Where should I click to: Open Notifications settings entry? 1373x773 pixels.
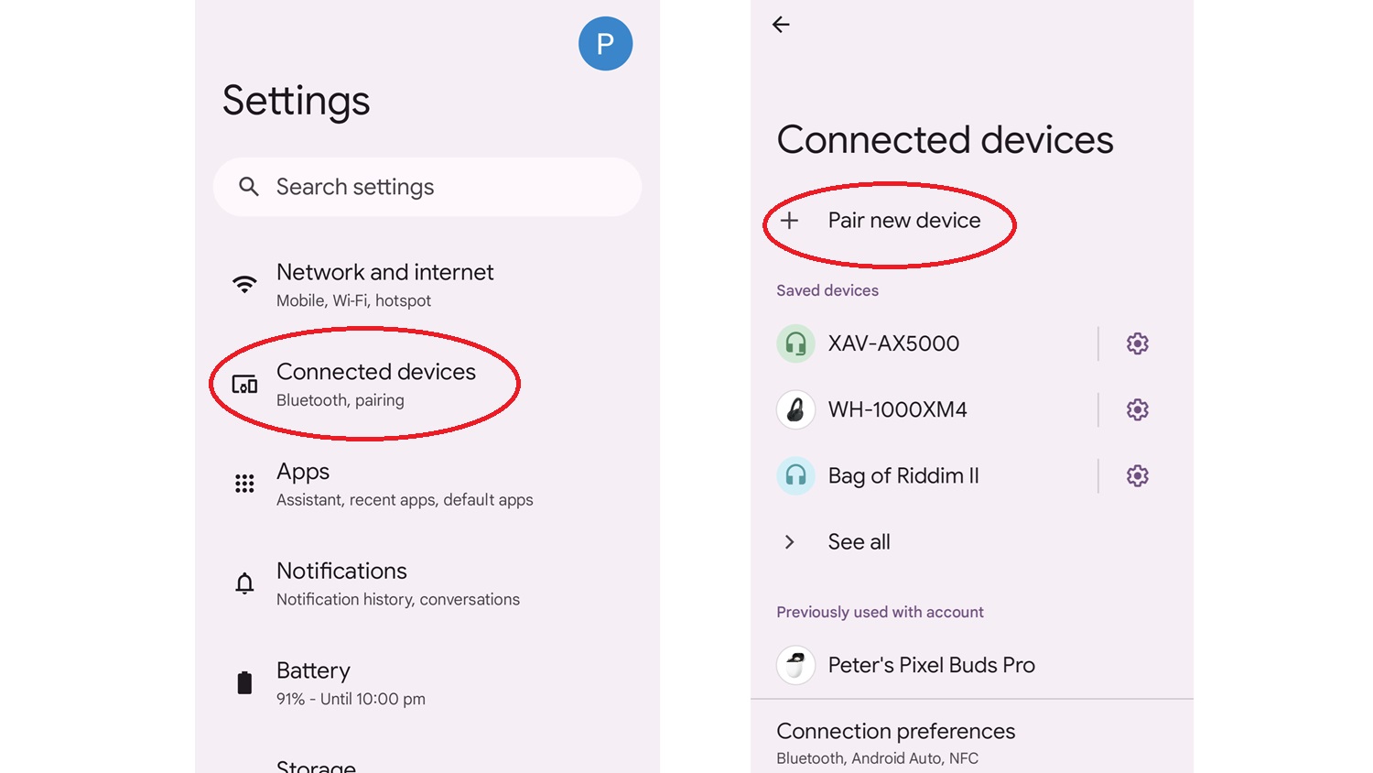pos(397,583)
